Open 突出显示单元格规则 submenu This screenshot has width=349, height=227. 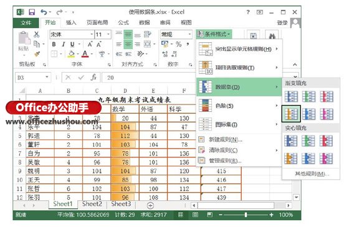point(239,49)
